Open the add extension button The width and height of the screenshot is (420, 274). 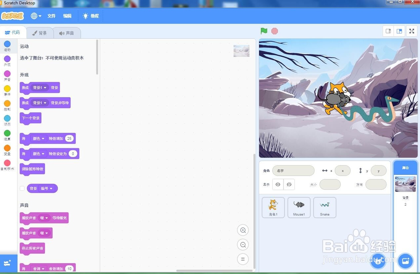coord(8,263)
